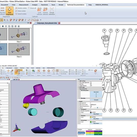Click the Z direction button
Image resolution: width=137 pixels, height=137 pixels.
96,97
